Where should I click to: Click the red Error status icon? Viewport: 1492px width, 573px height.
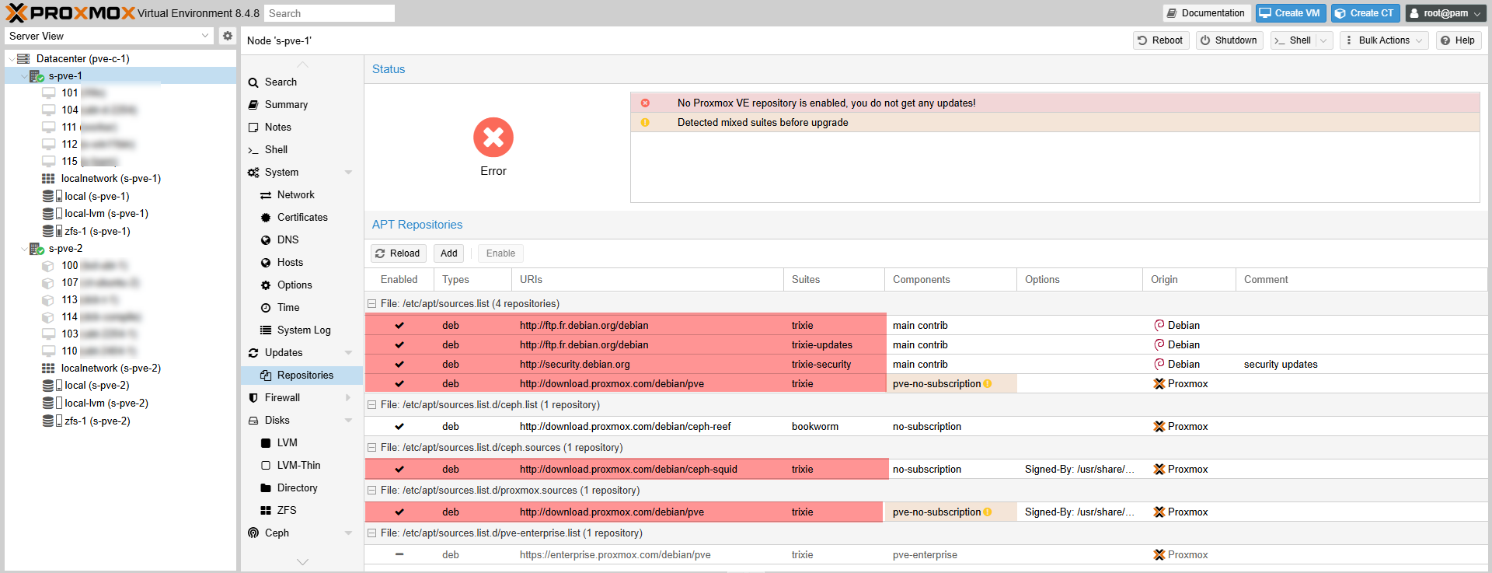493,138
